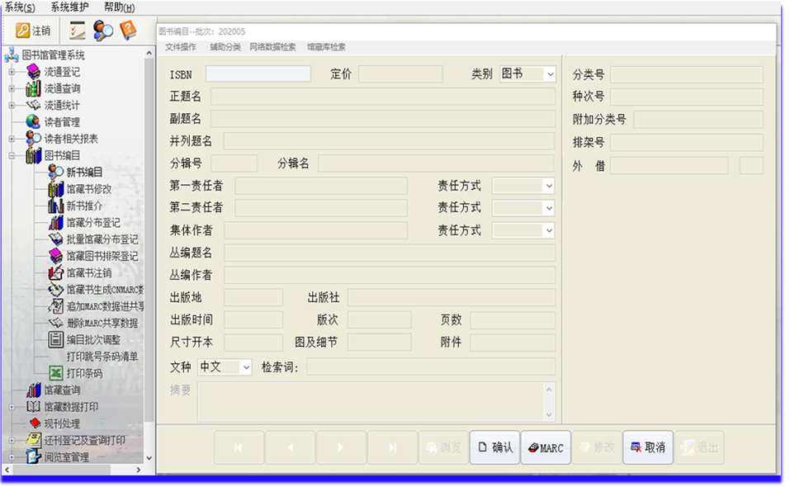Screen dimensions: 790x487
Task: Click the MARC button
Action: pyautogui.click(x=546, y=447)
